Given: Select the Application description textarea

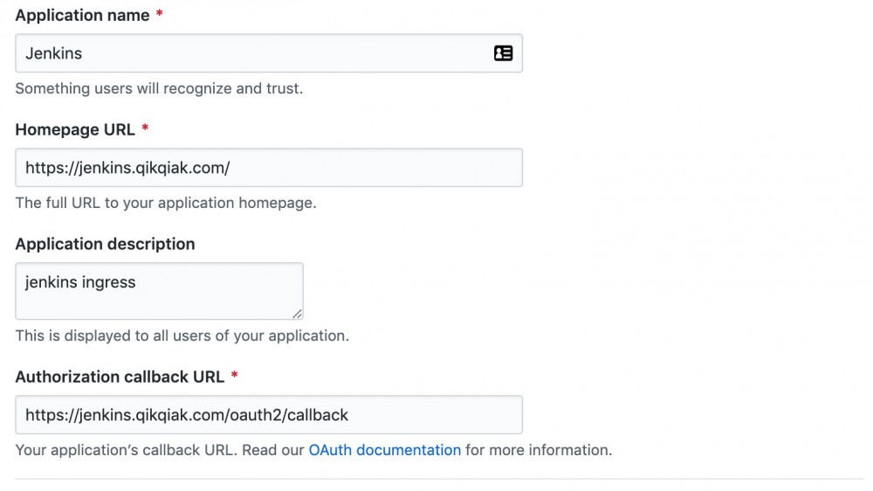Looking at the screenshot, I should [x=159, y=291].
